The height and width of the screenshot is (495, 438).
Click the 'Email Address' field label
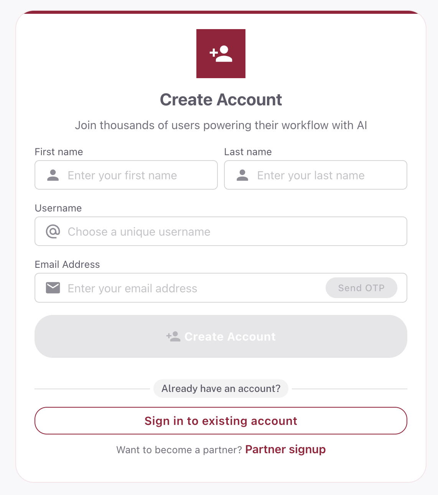(67, 264)
